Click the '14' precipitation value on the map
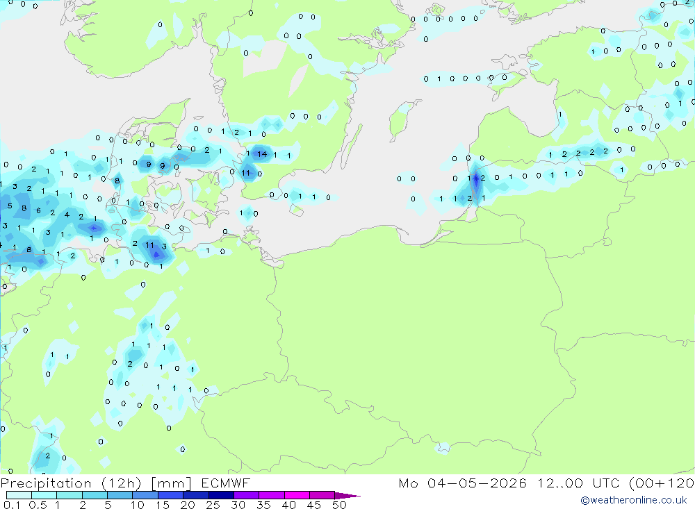The width and height of the screenshot is (695, 509). tap(263, 154)
